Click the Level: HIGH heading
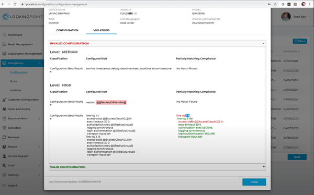 (x=61, y=85)
